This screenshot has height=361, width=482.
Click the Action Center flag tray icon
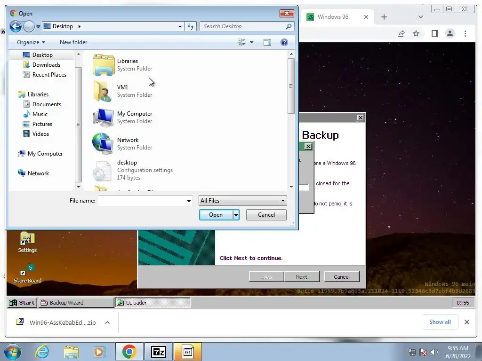tap(423, 352)
